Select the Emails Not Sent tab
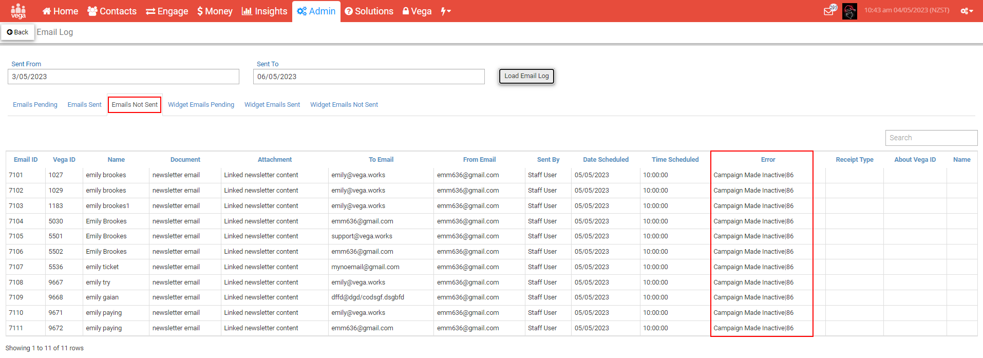 click(135, 105)
